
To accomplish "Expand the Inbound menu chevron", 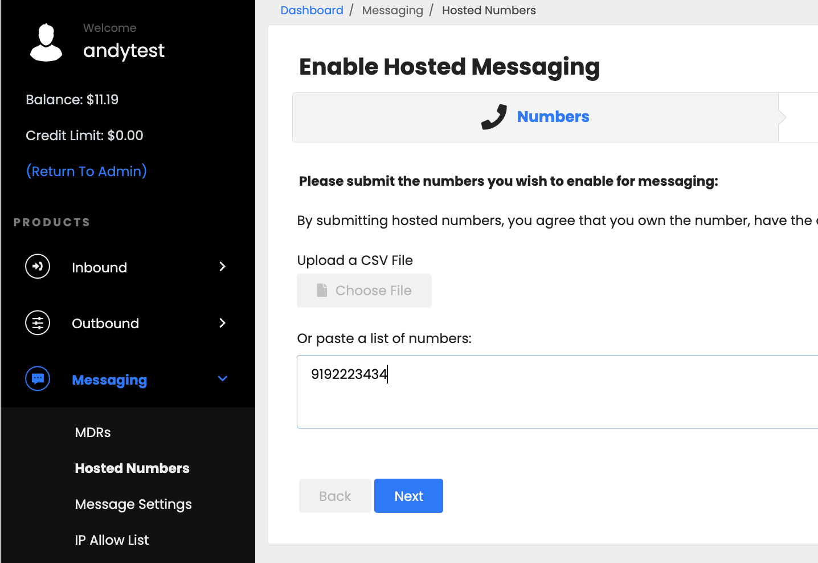I will coord(223,267).
